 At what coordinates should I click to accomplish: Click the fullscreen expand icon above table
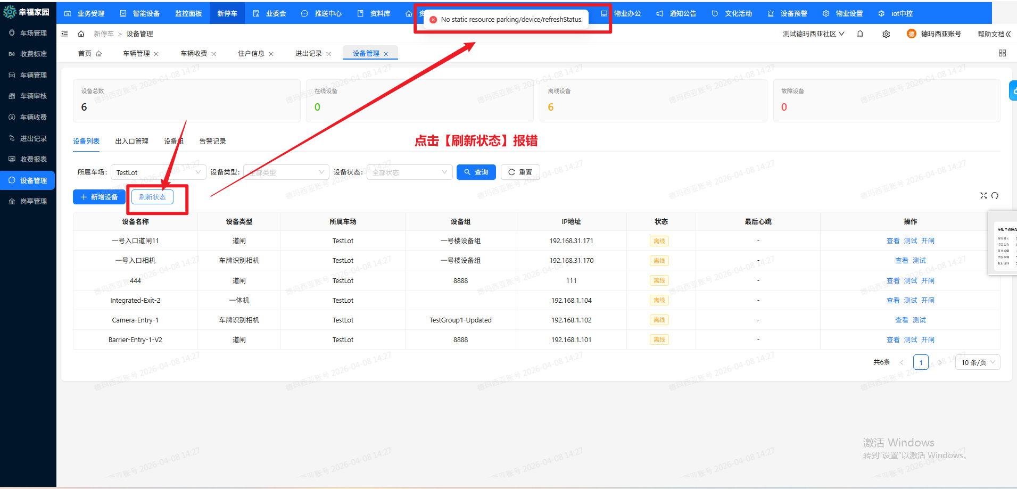[x=983, y=196]
